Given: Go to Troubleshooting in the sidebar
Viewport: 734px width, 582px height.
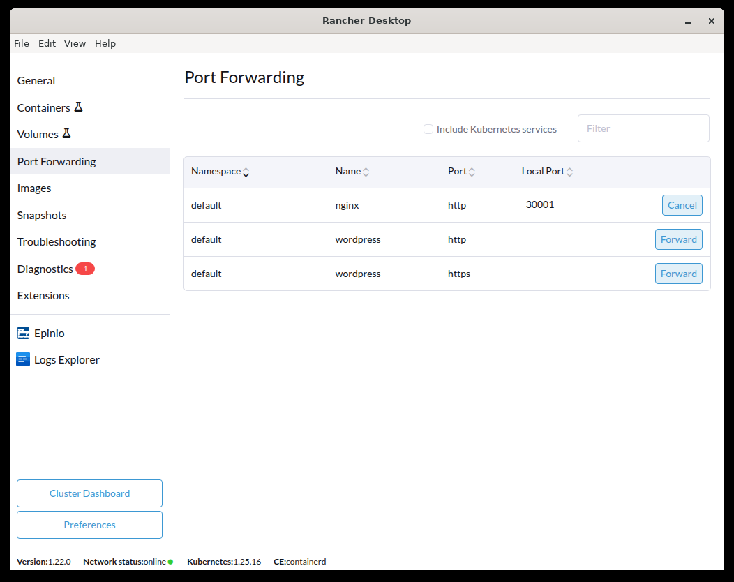Looking at the screenshot, I should [x=57, y=242].
